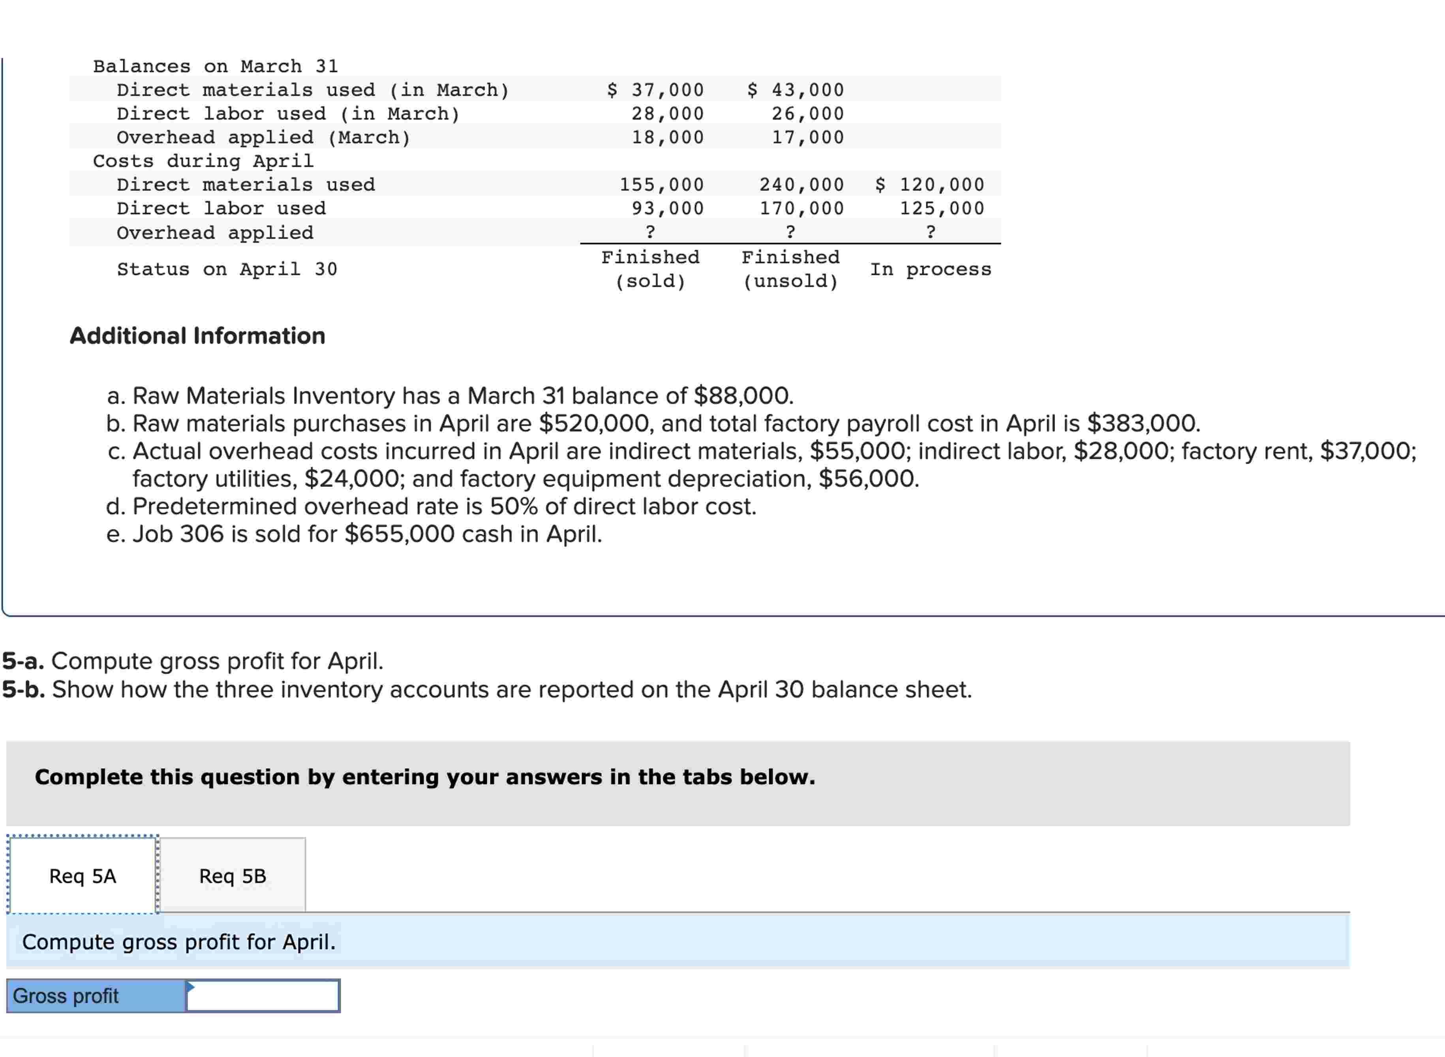The image size is (1445, 1057).
Task: Select the 'Finished (unsold)' status cell
Action: point(790,269)
